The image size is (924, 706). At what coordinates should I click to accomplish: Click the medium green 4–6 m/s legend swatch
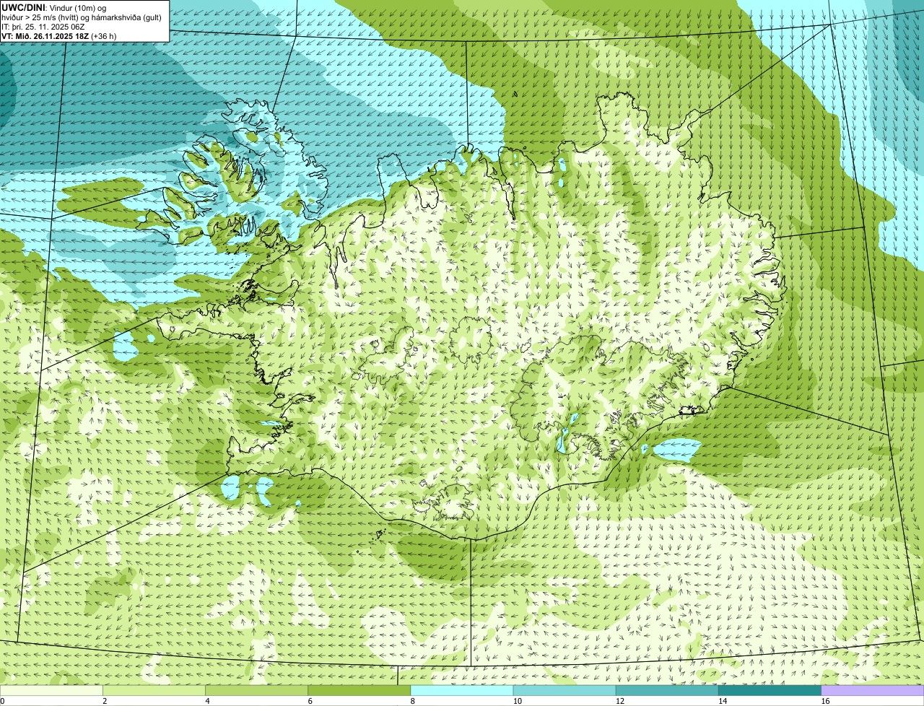[257, 691]
